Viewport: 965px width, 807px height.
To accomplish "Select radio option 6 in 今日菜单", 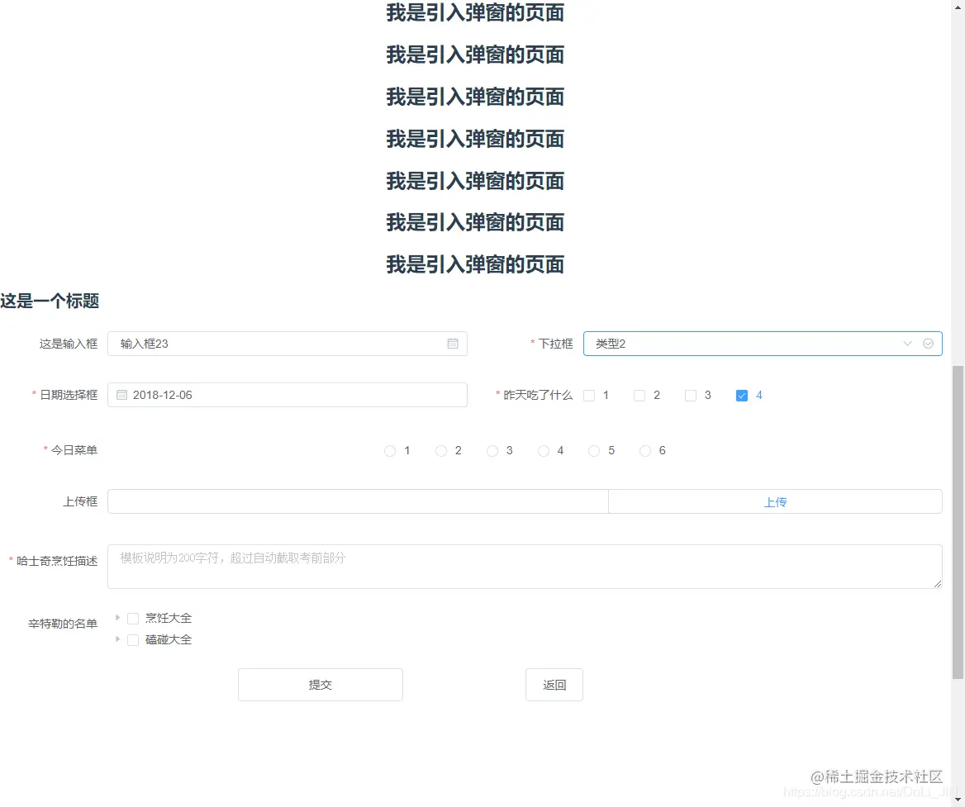I will tap(644, 450).
